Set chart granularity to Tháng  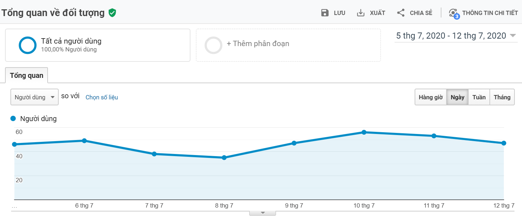[x=502, y=97]
